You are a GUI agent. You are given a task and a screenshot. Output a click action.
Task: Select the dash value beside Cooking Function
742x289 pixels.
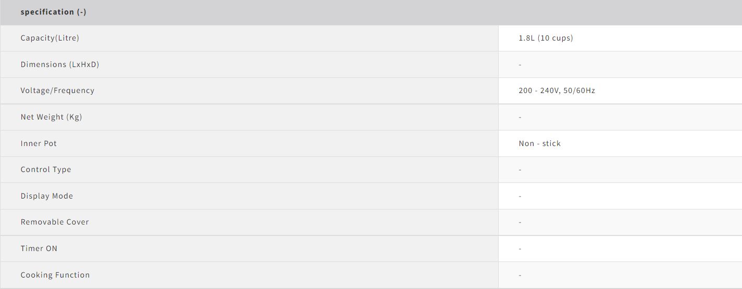[x=520, y=275]
